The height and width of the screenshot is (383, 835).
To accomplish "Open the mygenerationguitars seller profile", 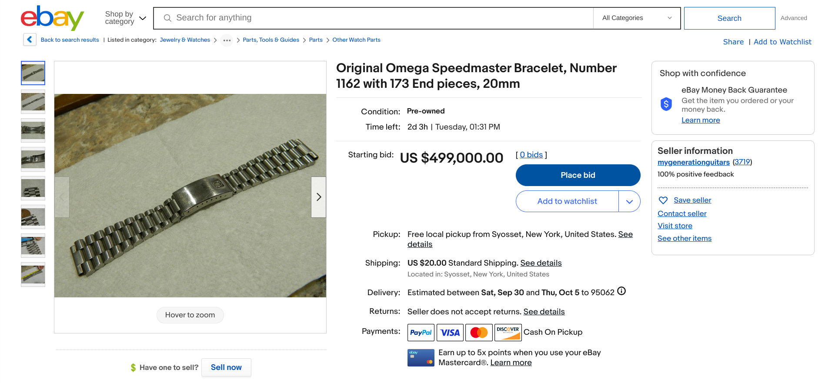I will [693, 162].
